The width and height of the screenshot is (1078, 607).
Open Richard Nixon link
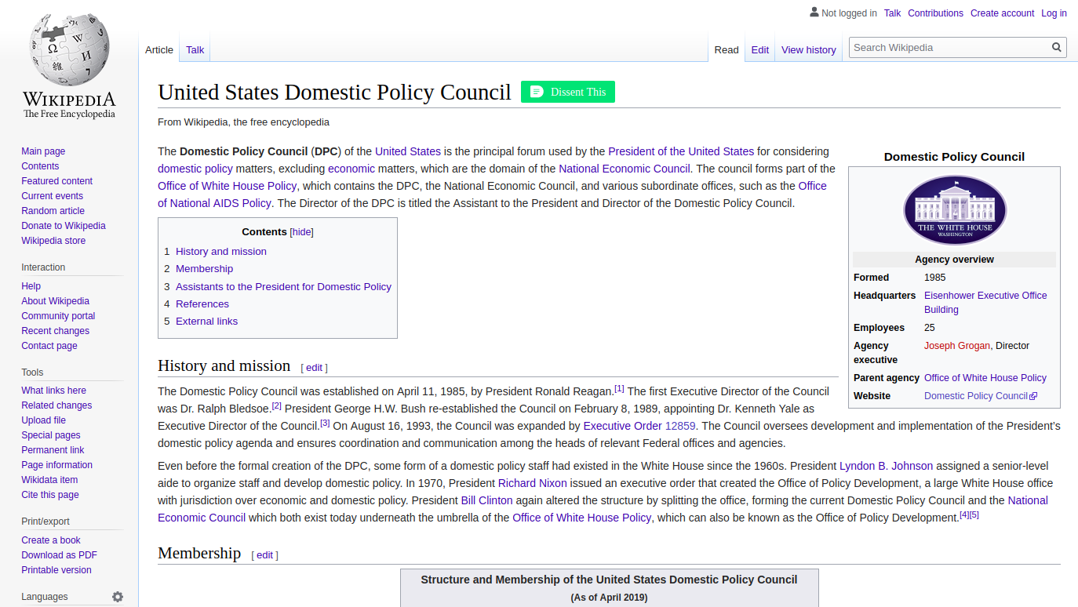tap(533, 483)
